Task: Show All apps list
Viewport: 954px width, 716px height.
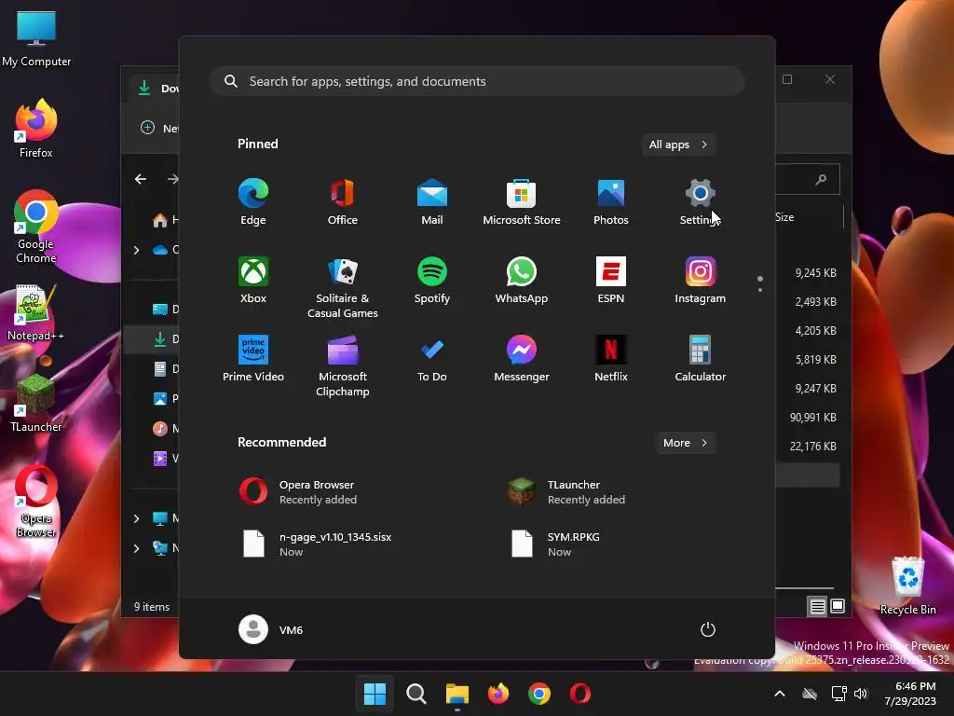Action: 678,145
